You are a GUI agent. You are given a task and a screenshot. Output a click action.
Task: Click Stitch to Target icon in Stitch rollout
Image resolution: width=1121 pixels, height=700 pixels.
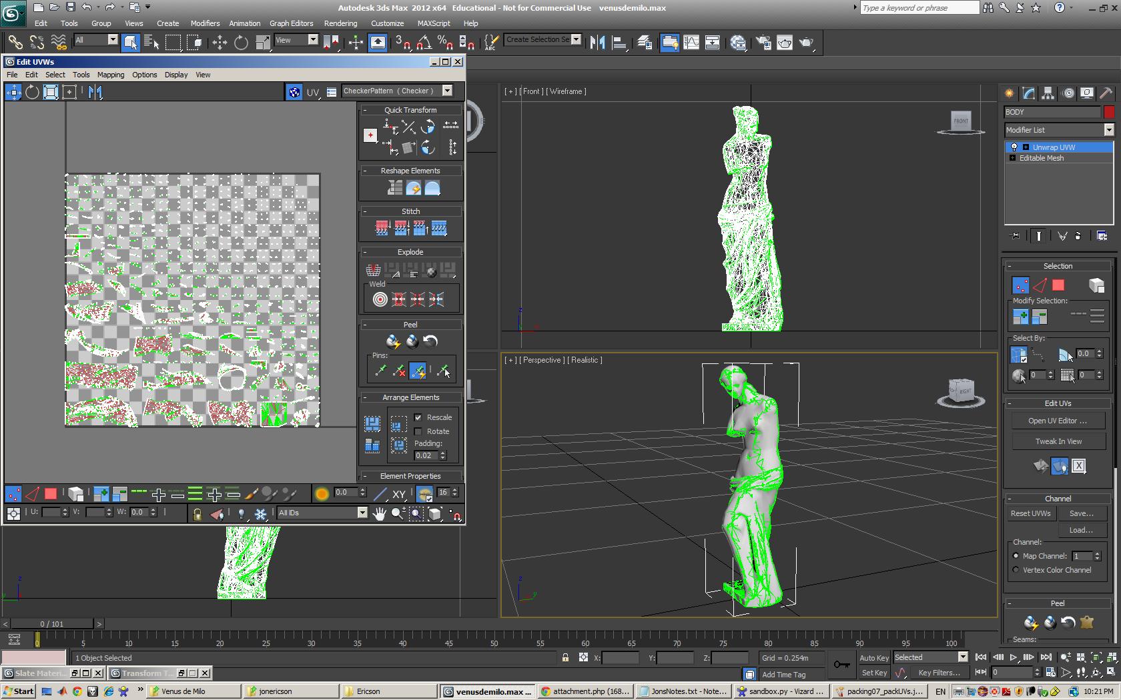click(382, 229)
